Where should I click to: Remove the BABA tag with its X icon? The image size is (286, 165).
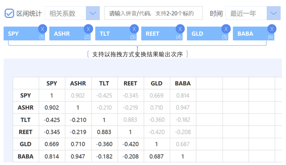click(272, 29)
